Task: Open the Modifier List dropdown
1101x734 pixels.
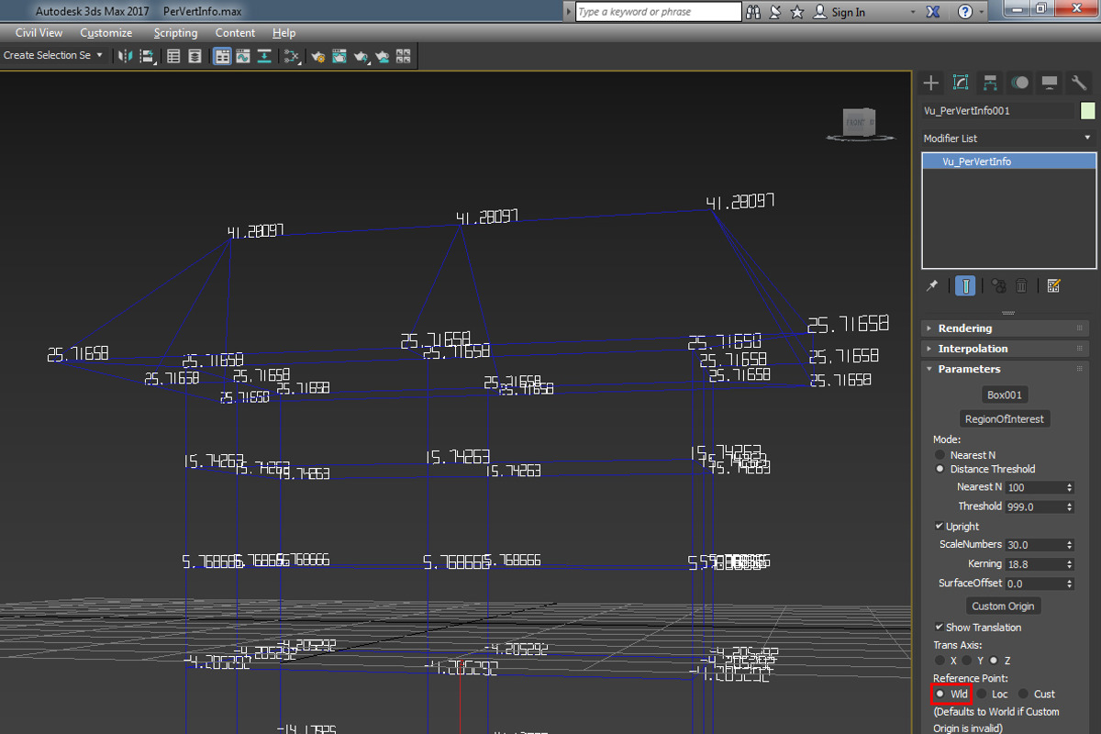Action: (1008, 139)
